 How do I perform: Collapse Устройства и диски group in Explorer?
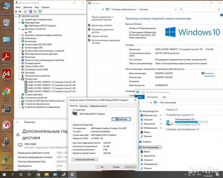coord(165,115)
